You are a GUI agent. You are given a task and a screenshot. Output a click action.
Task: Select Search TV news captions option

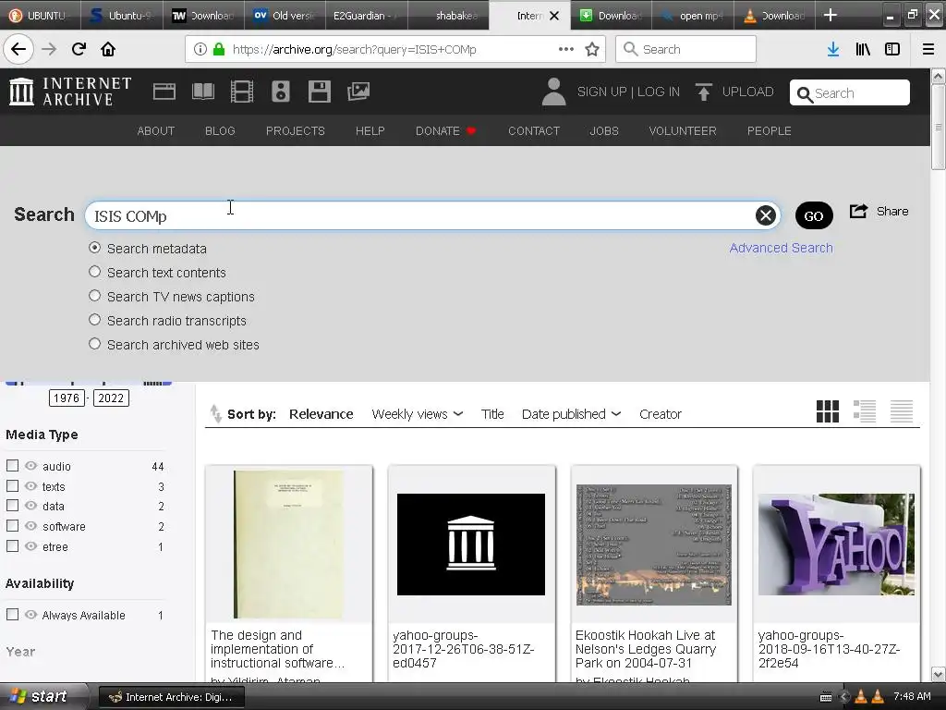pyautogui.click(x=95, y=296)
